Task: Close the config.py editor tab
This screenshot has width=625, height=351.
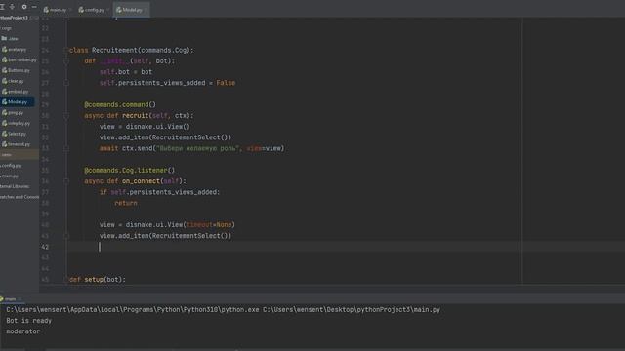Action: (x=108, y=10)
